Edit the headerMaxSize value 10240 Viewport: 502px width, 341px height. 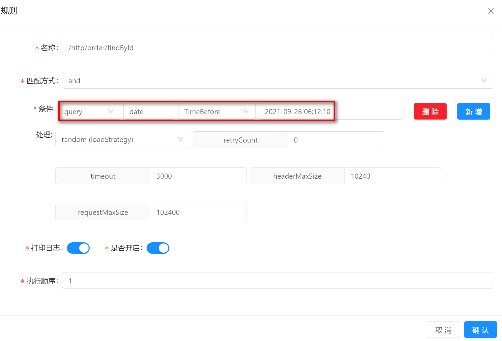(392, 176)
